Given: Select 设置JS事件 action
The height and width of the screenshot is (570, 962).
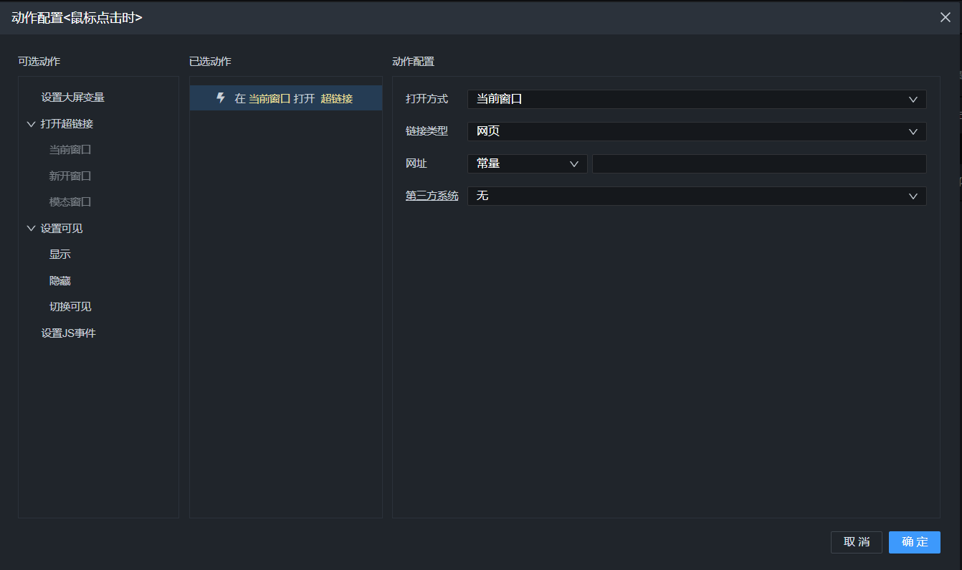Looking at the screenshot, I should 68,333.
